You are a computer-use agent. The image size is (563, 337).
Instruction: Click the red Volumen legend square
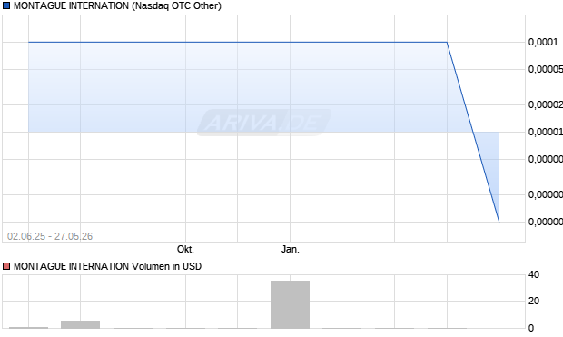tap(6, 266)
